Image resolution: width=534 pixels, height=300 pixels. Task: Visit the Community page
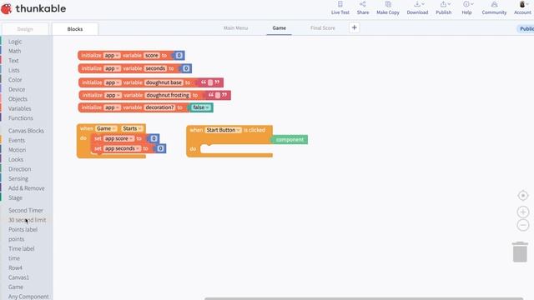tap(494, 7)
